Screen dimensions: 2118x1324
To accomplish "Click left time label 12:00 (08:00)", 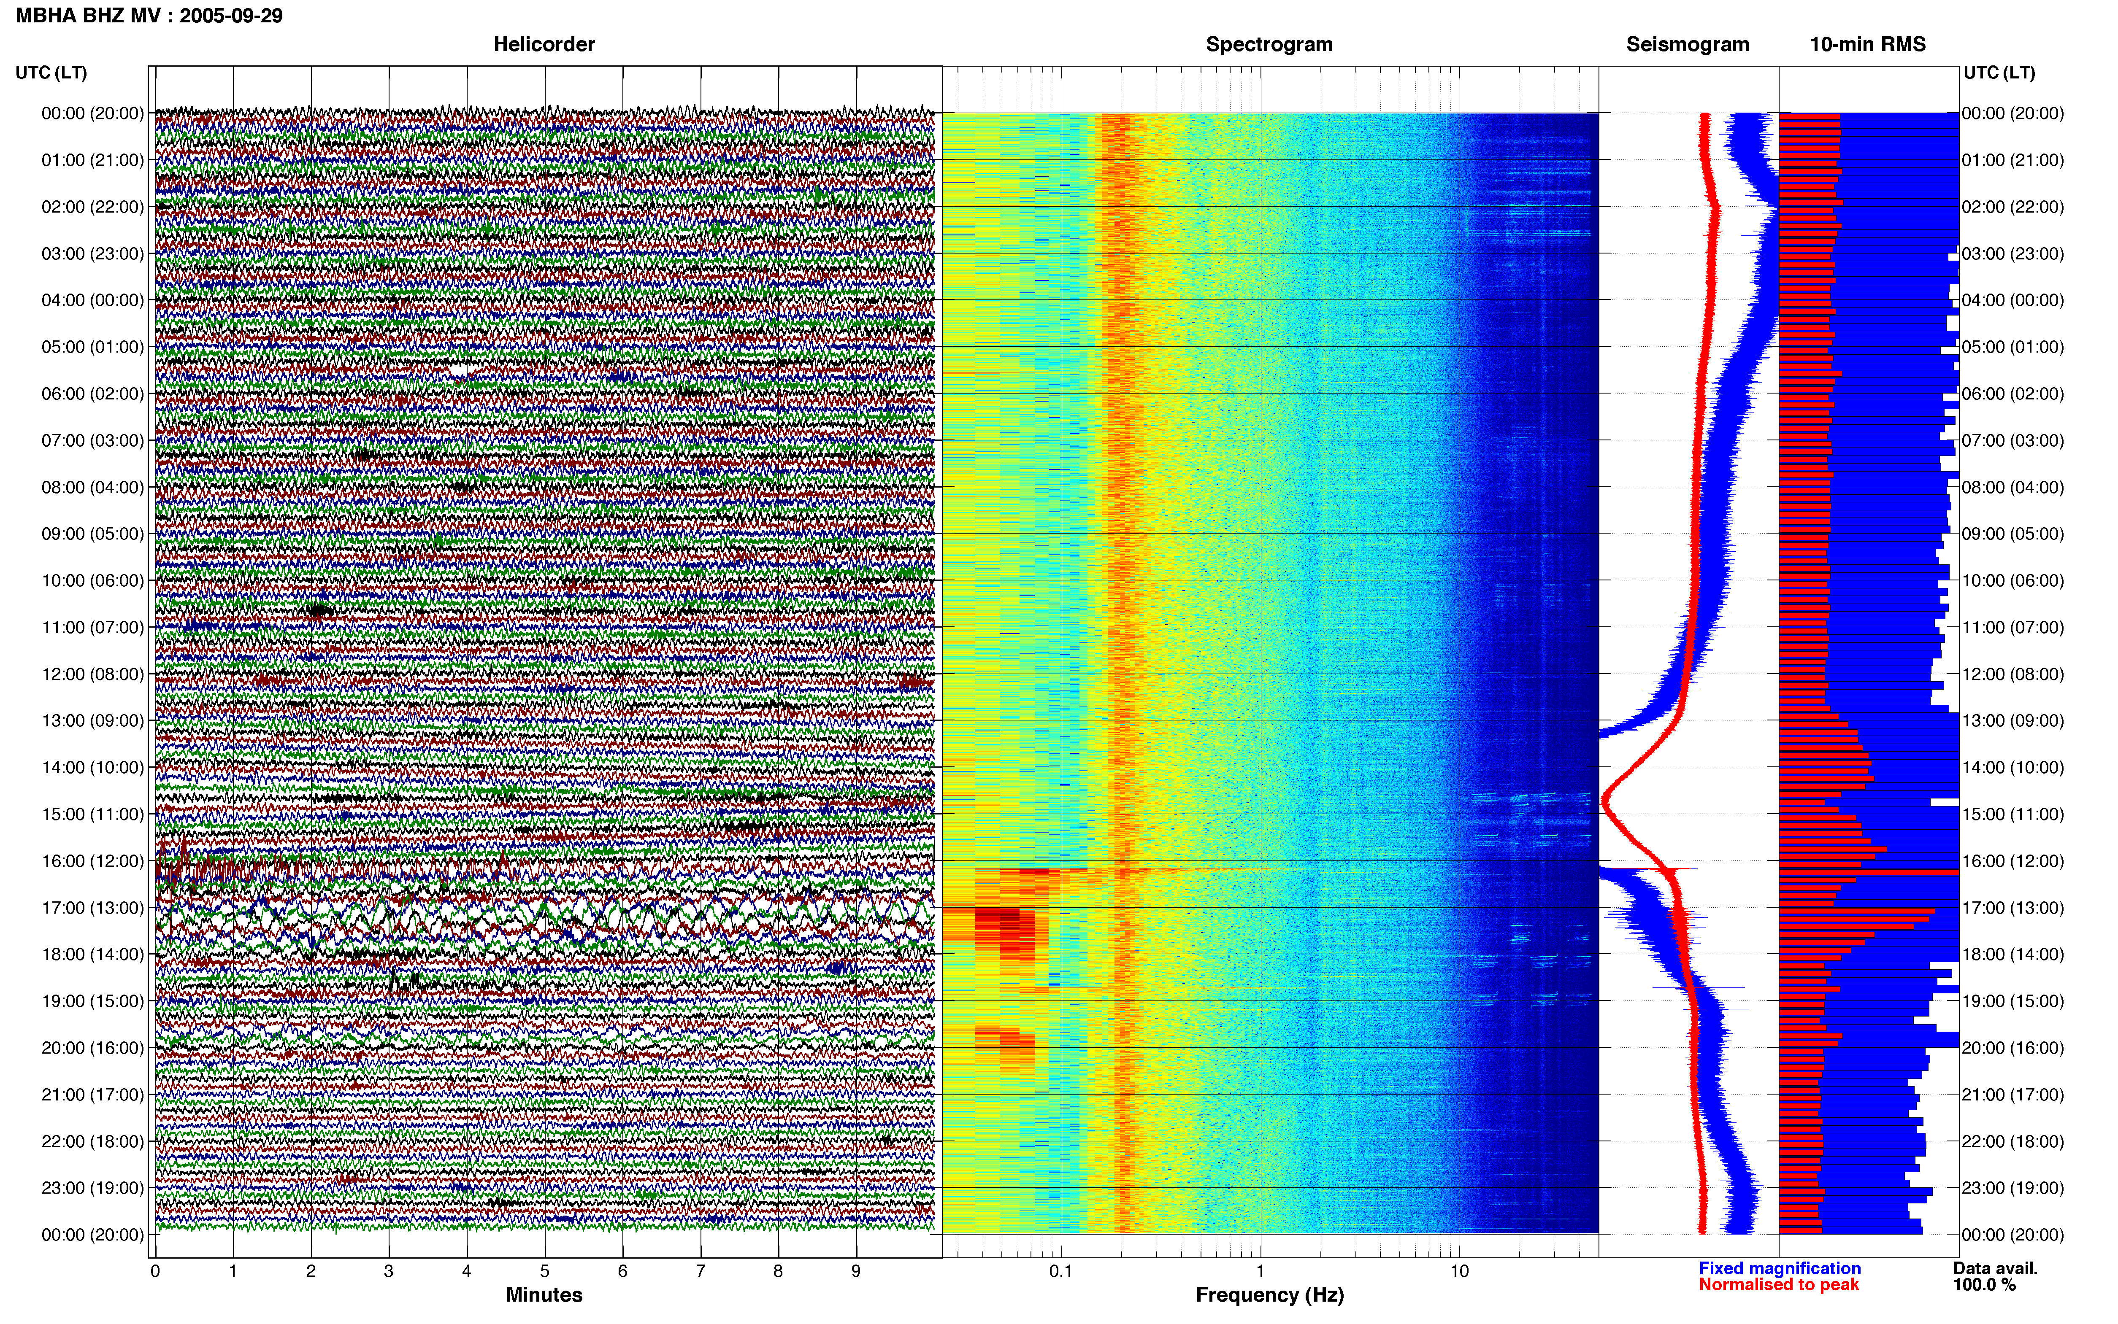I will click(93, 674).
